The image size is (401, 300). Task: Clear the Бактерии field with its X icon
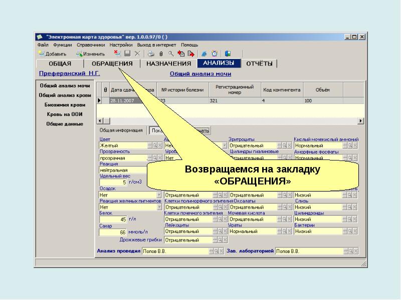[355, 231]
